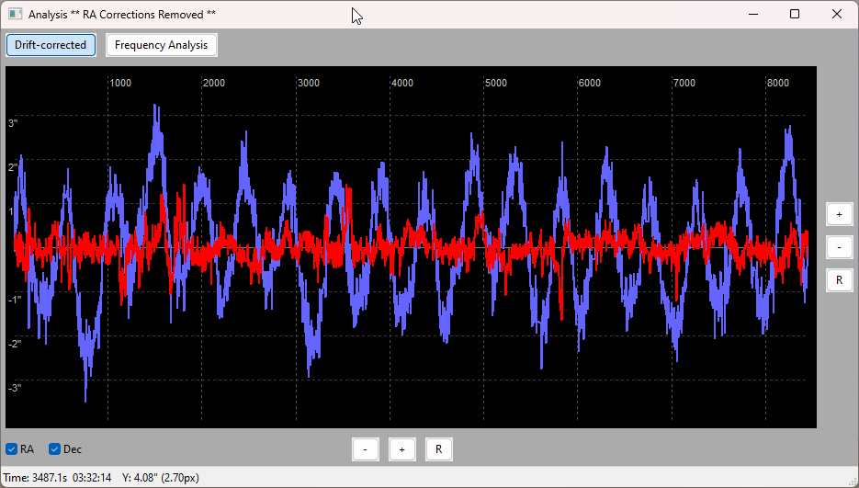This screenshot has width=859, height=488.
Task: Increase vertical scale with right plus button
Action: click(x=840, y=214)
